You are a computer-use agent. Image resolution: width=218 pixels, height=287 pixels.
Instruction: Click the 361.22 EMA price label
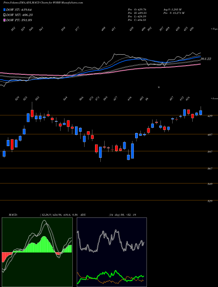point(206,59)
